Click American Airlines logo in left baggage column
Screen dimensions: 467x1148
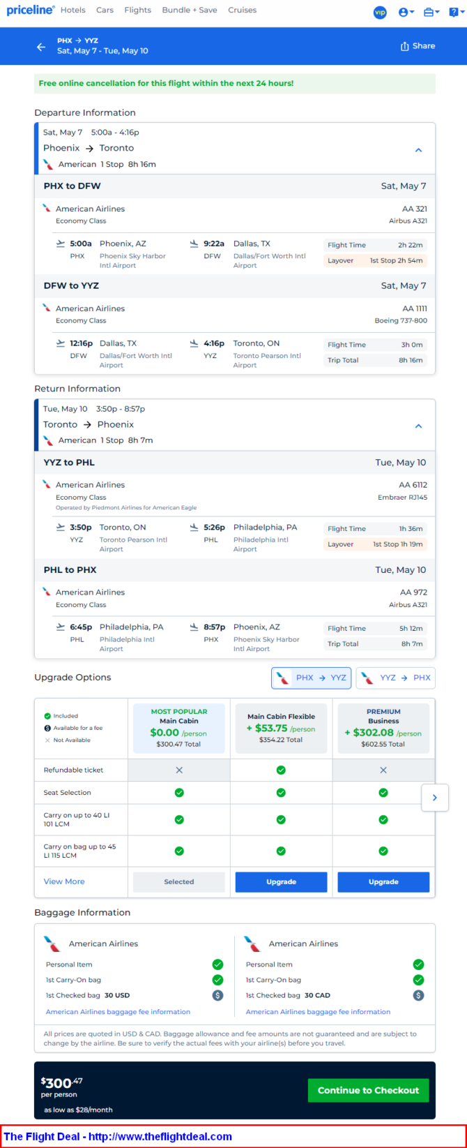click(52, 944)
